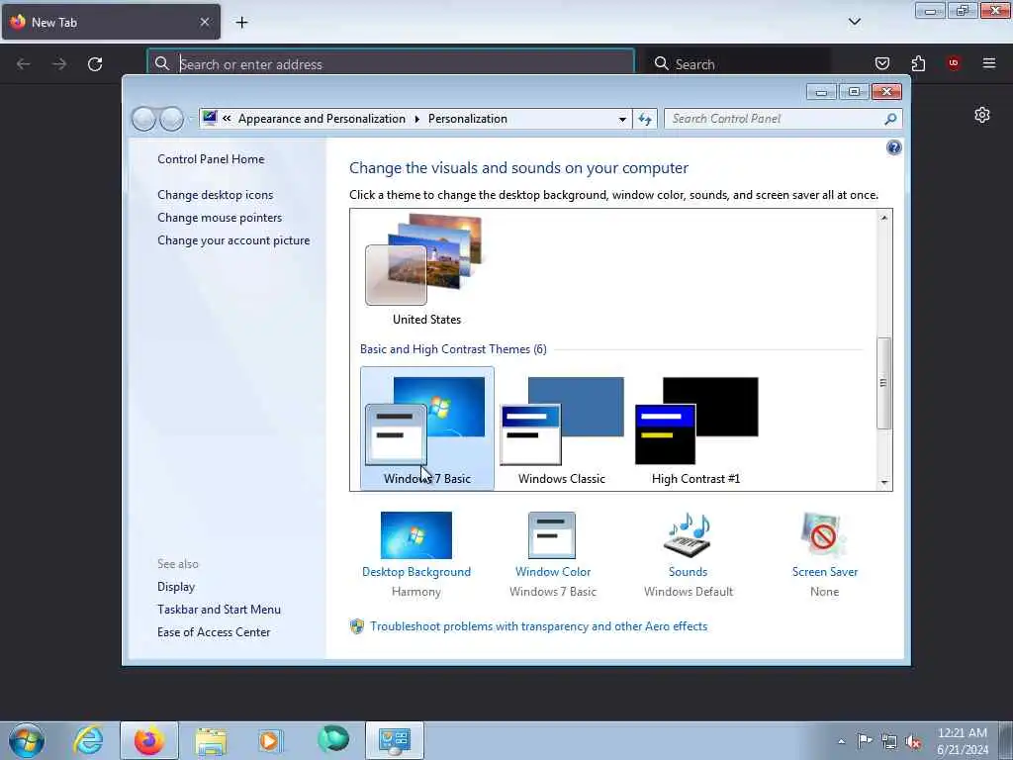Click the Basic and High Contrast Themes heading
This screenshot has width=1013, height=760.
[x=453, y=349]
